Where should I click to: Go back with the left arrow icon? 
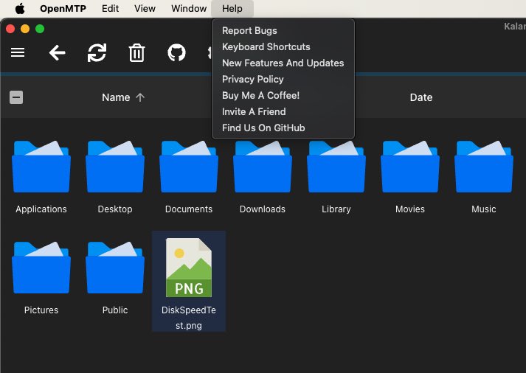pyautogui.click(x=57, y=53)
